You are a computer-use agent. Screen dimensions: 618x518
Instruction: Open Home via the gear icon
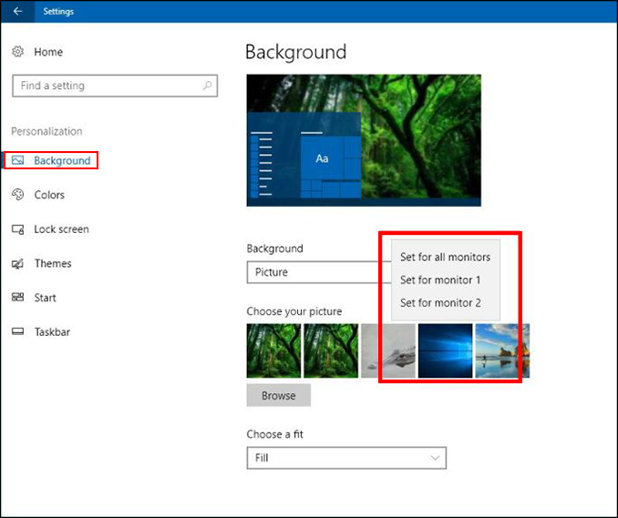17,52
